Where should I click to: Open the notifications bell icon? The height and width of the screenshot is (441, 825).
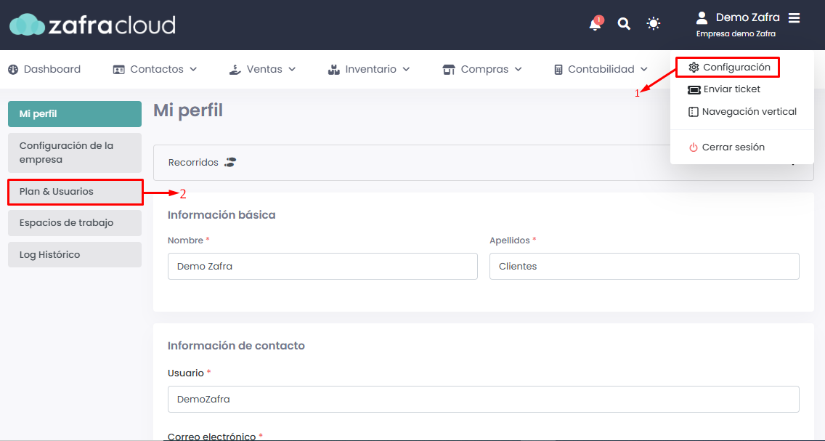596,24
